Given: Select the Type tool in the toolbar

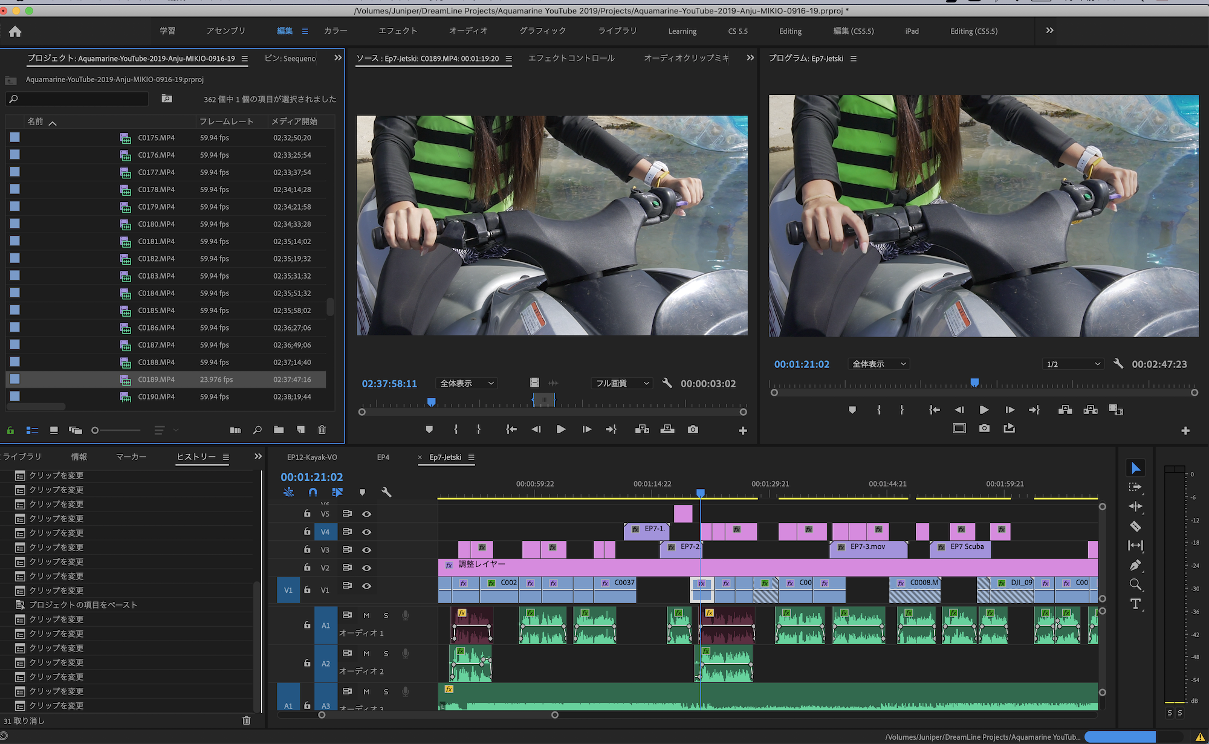Looking at the screenshot, I should (1135, 604).
